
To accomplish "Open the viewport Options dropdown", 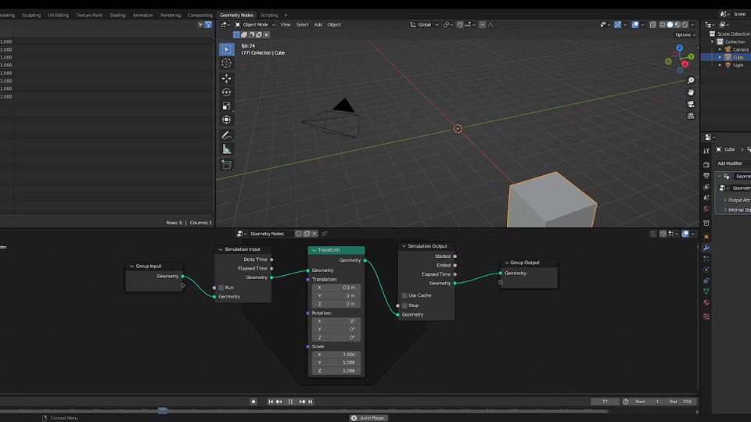I will tap(685, 35).
